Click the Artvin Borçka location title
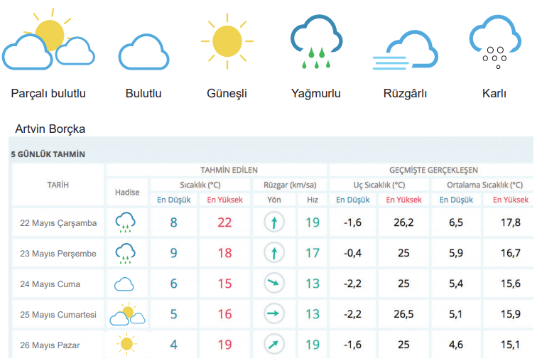This screenshot has height=361, width=537. point(50,129)
